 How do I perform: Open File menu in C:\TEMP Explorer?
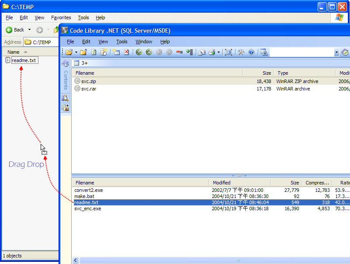9,17
